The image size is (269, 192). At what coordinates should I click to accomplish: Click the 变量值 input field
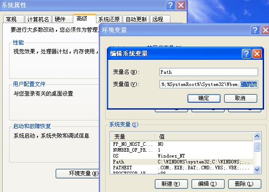click(209, 84)
